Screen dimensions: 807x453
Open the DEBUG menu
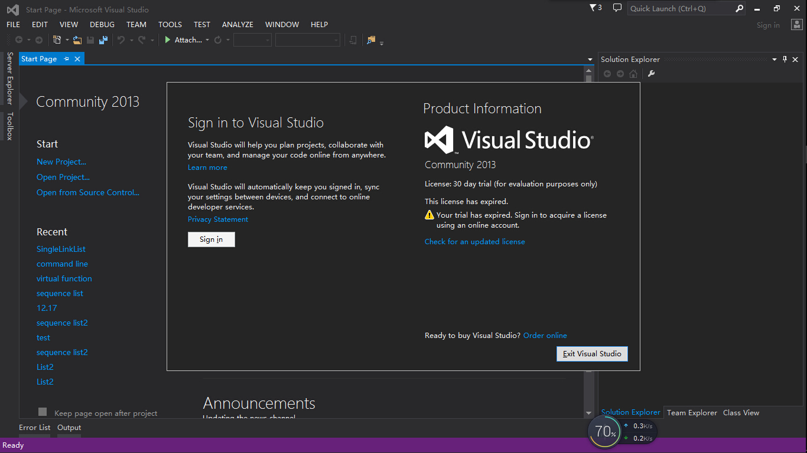[102, 25]
